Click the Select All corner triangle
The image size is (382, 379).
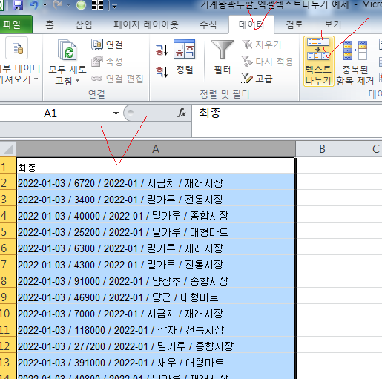(8, 149)
